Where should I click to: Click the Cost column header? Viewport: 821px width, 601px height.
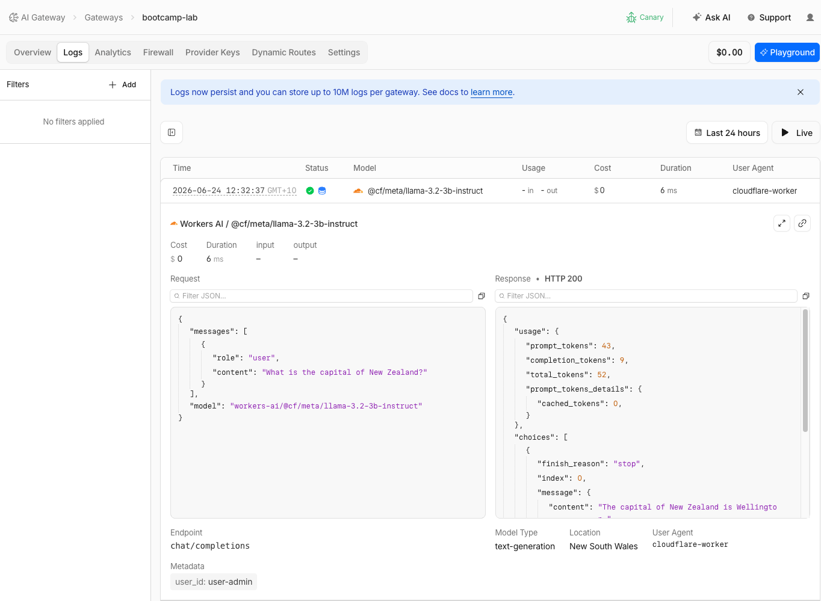coord(603,168)
